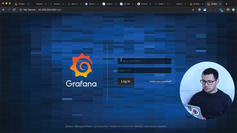Focus the password field
Viewport: 237px width, 133px height.
pos(144,70)
